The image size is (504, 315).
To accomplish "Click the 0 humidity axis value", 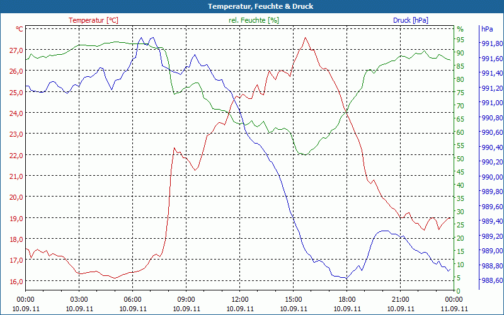I will click(x=459, y=291).
